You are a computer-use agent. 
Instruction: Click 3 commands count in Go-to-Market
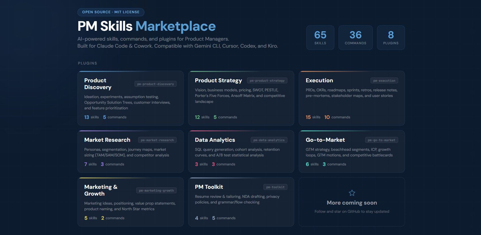tap(334, 164)
